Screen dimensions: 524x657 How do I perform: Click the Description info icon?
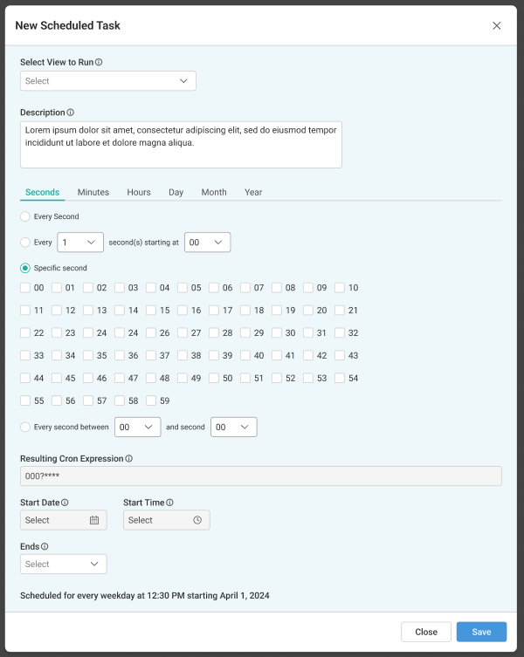coord(71,113)
